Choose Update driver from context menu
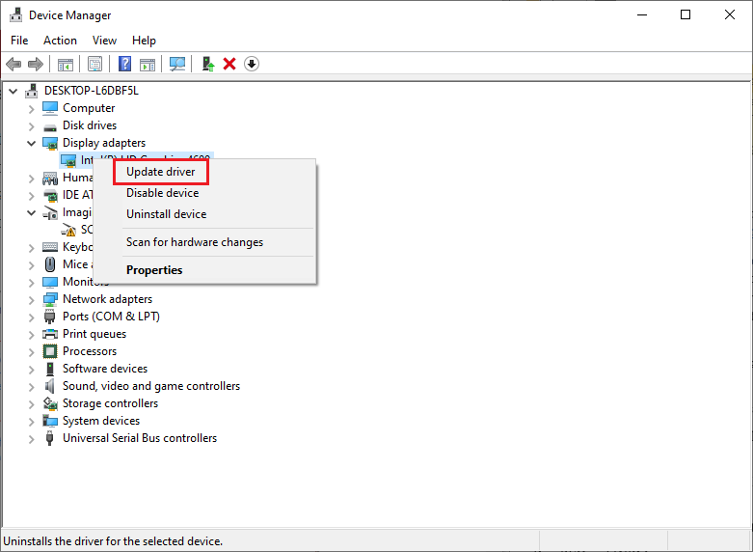The width and height of the screenshot is (753, 552). [160, 172]
